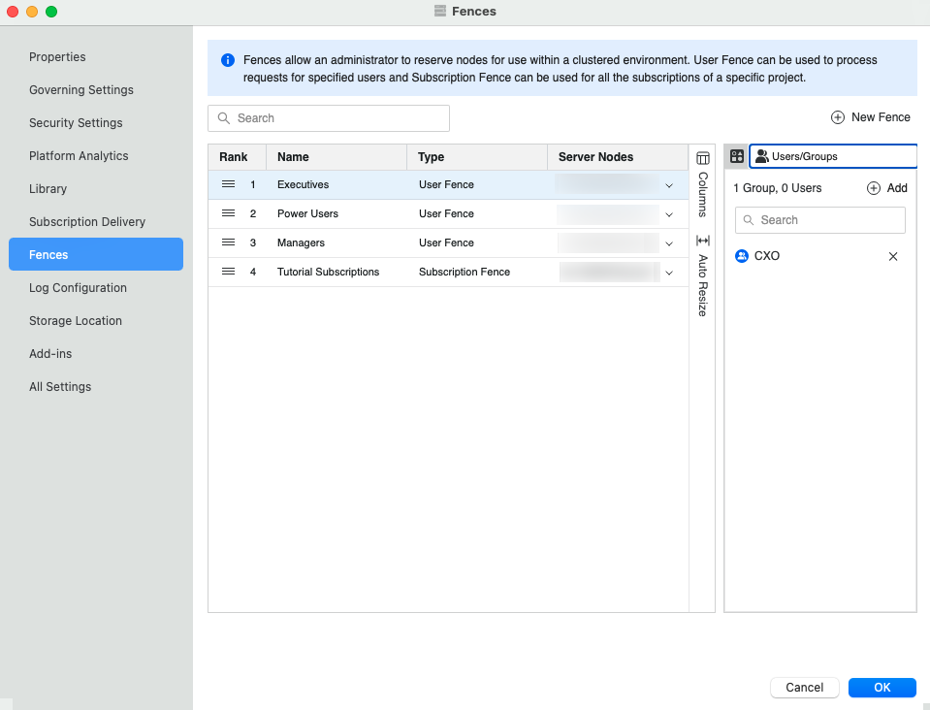Click the drag handle for Tutorial Subscriptions
Screen dimensions: 930x710
coord(229,272)
